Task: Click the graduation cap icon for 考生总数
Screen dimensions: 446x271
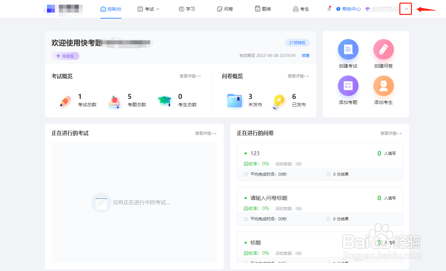Action: (164, 100)
